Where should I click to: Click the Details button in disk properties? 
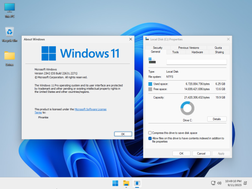(217, 119)
